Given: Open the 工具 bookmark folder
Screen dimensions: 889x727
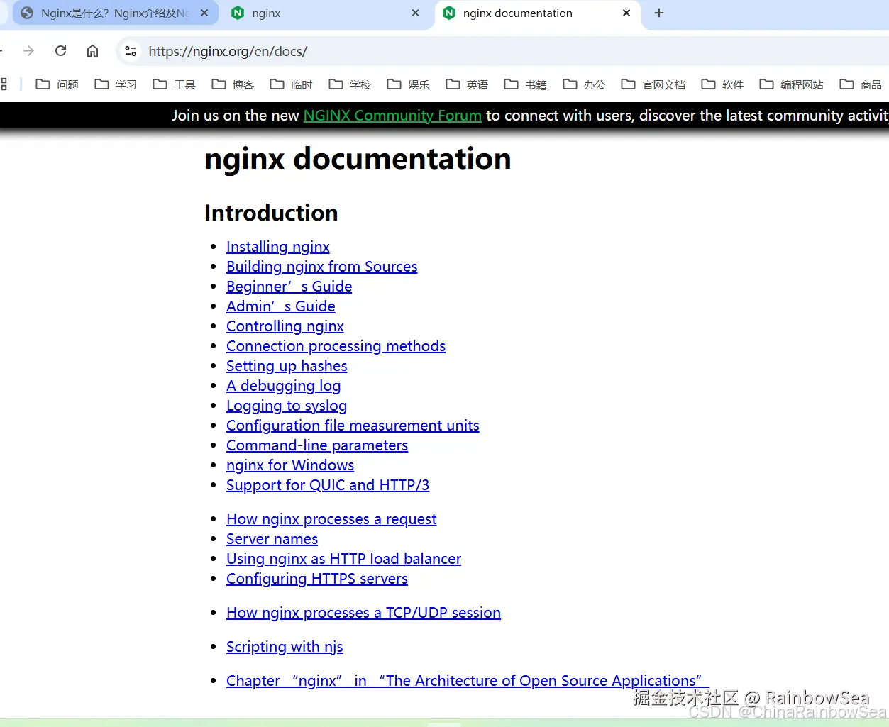Looking at the screenshot, I should tap(175, 84).
